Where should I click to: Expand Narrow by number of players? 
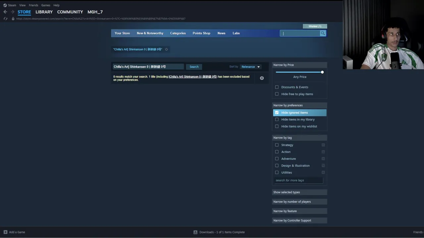tap(299, 202)
